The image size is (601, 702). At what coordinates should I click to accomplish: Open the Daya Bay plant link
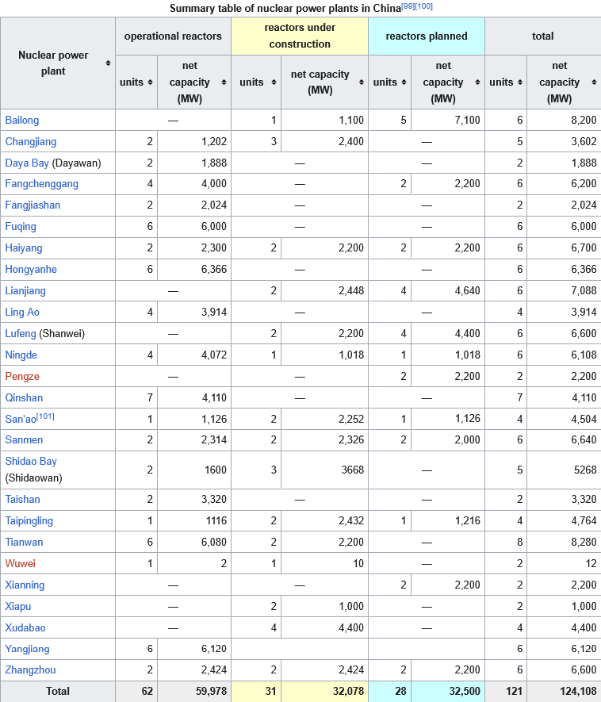(27, 163)
